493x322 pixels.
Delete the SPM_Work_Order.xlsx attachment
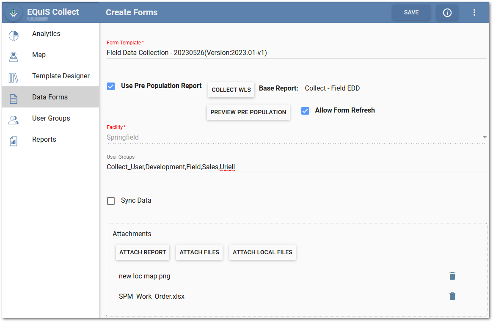point(452,296)
